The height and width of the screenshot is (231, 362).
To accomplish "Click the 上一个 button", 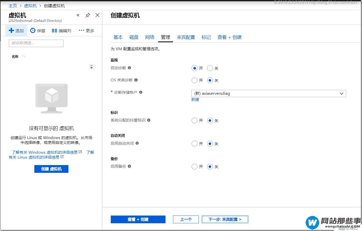I will [x=186, y=219].
